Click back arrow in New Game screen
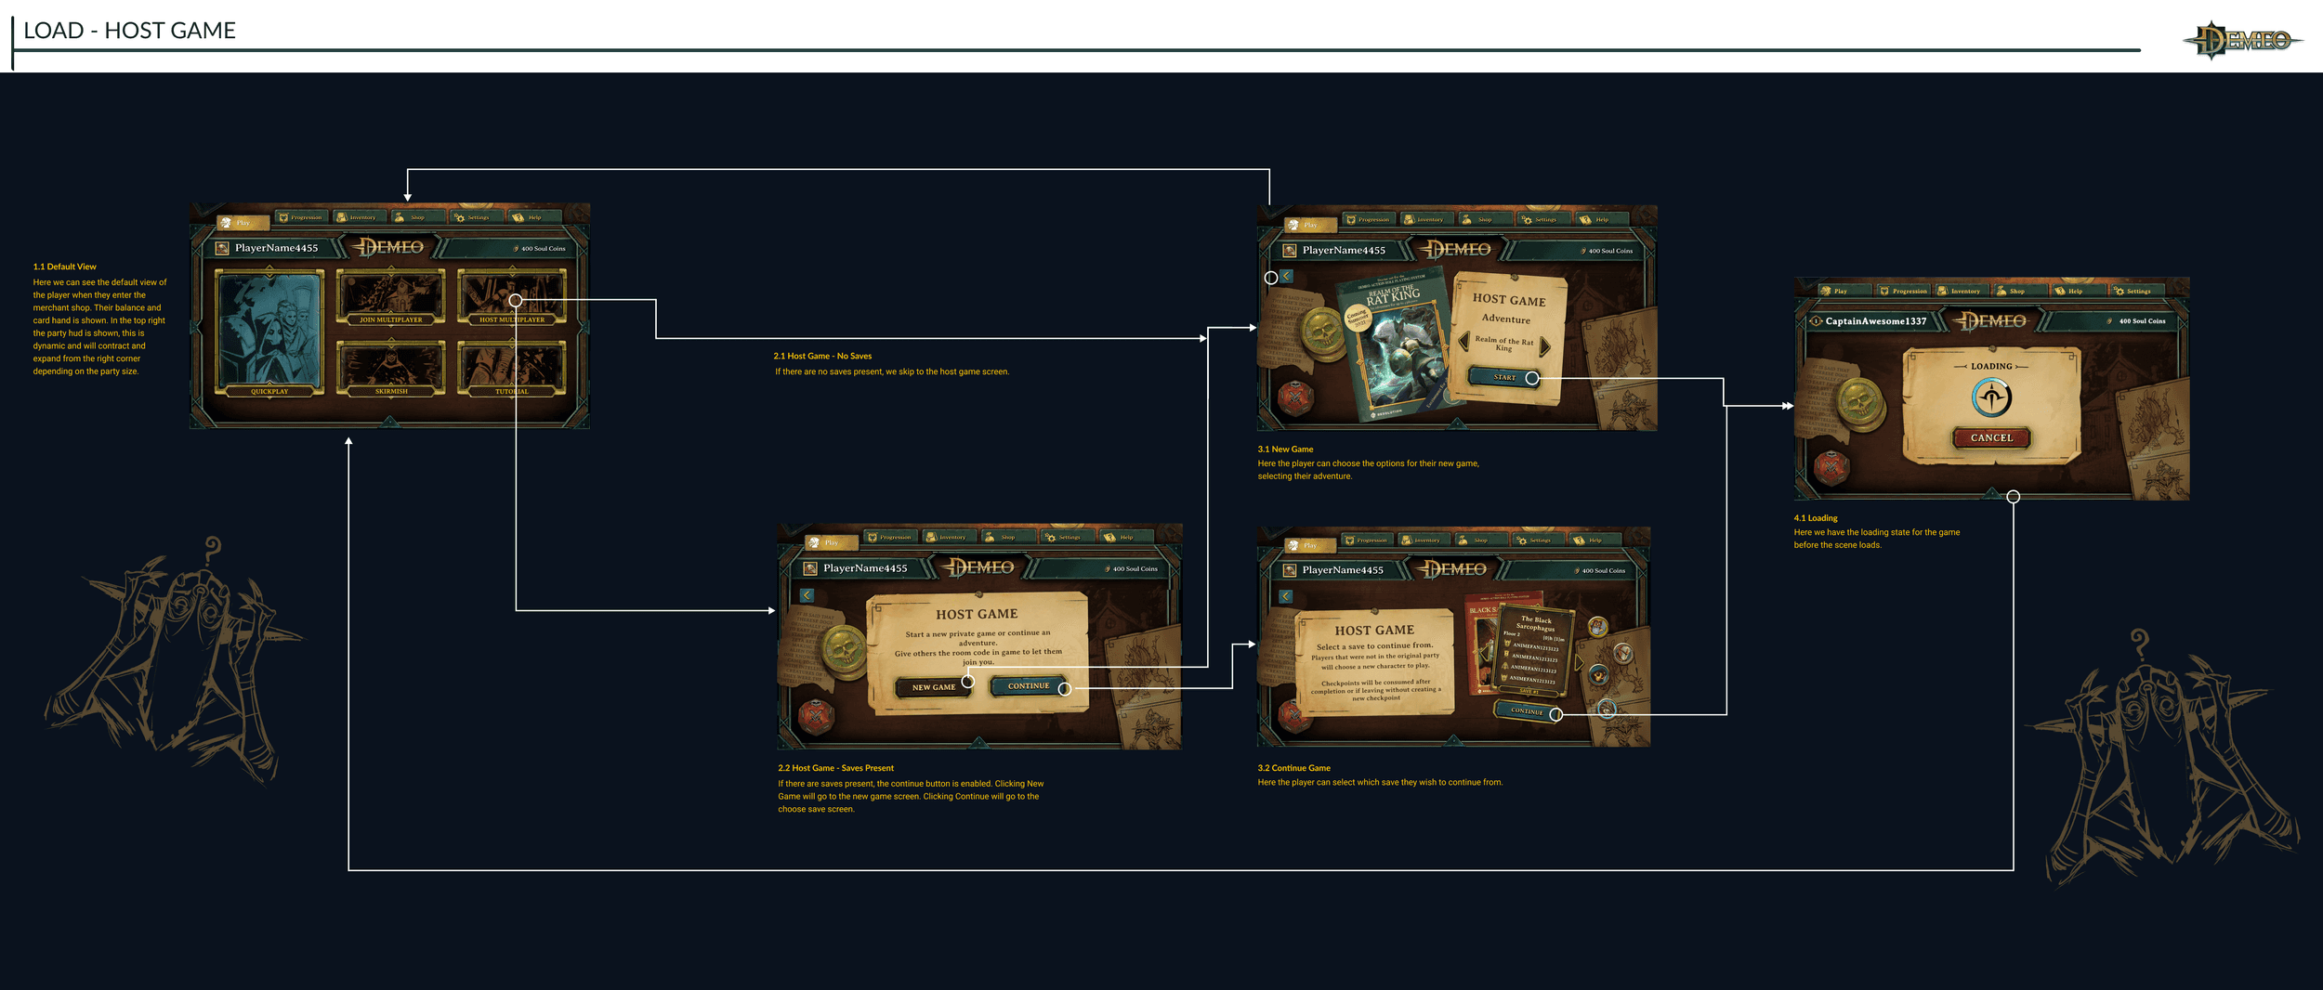Viewport: 2323px width, 990px height. [x=1287, y=276]
